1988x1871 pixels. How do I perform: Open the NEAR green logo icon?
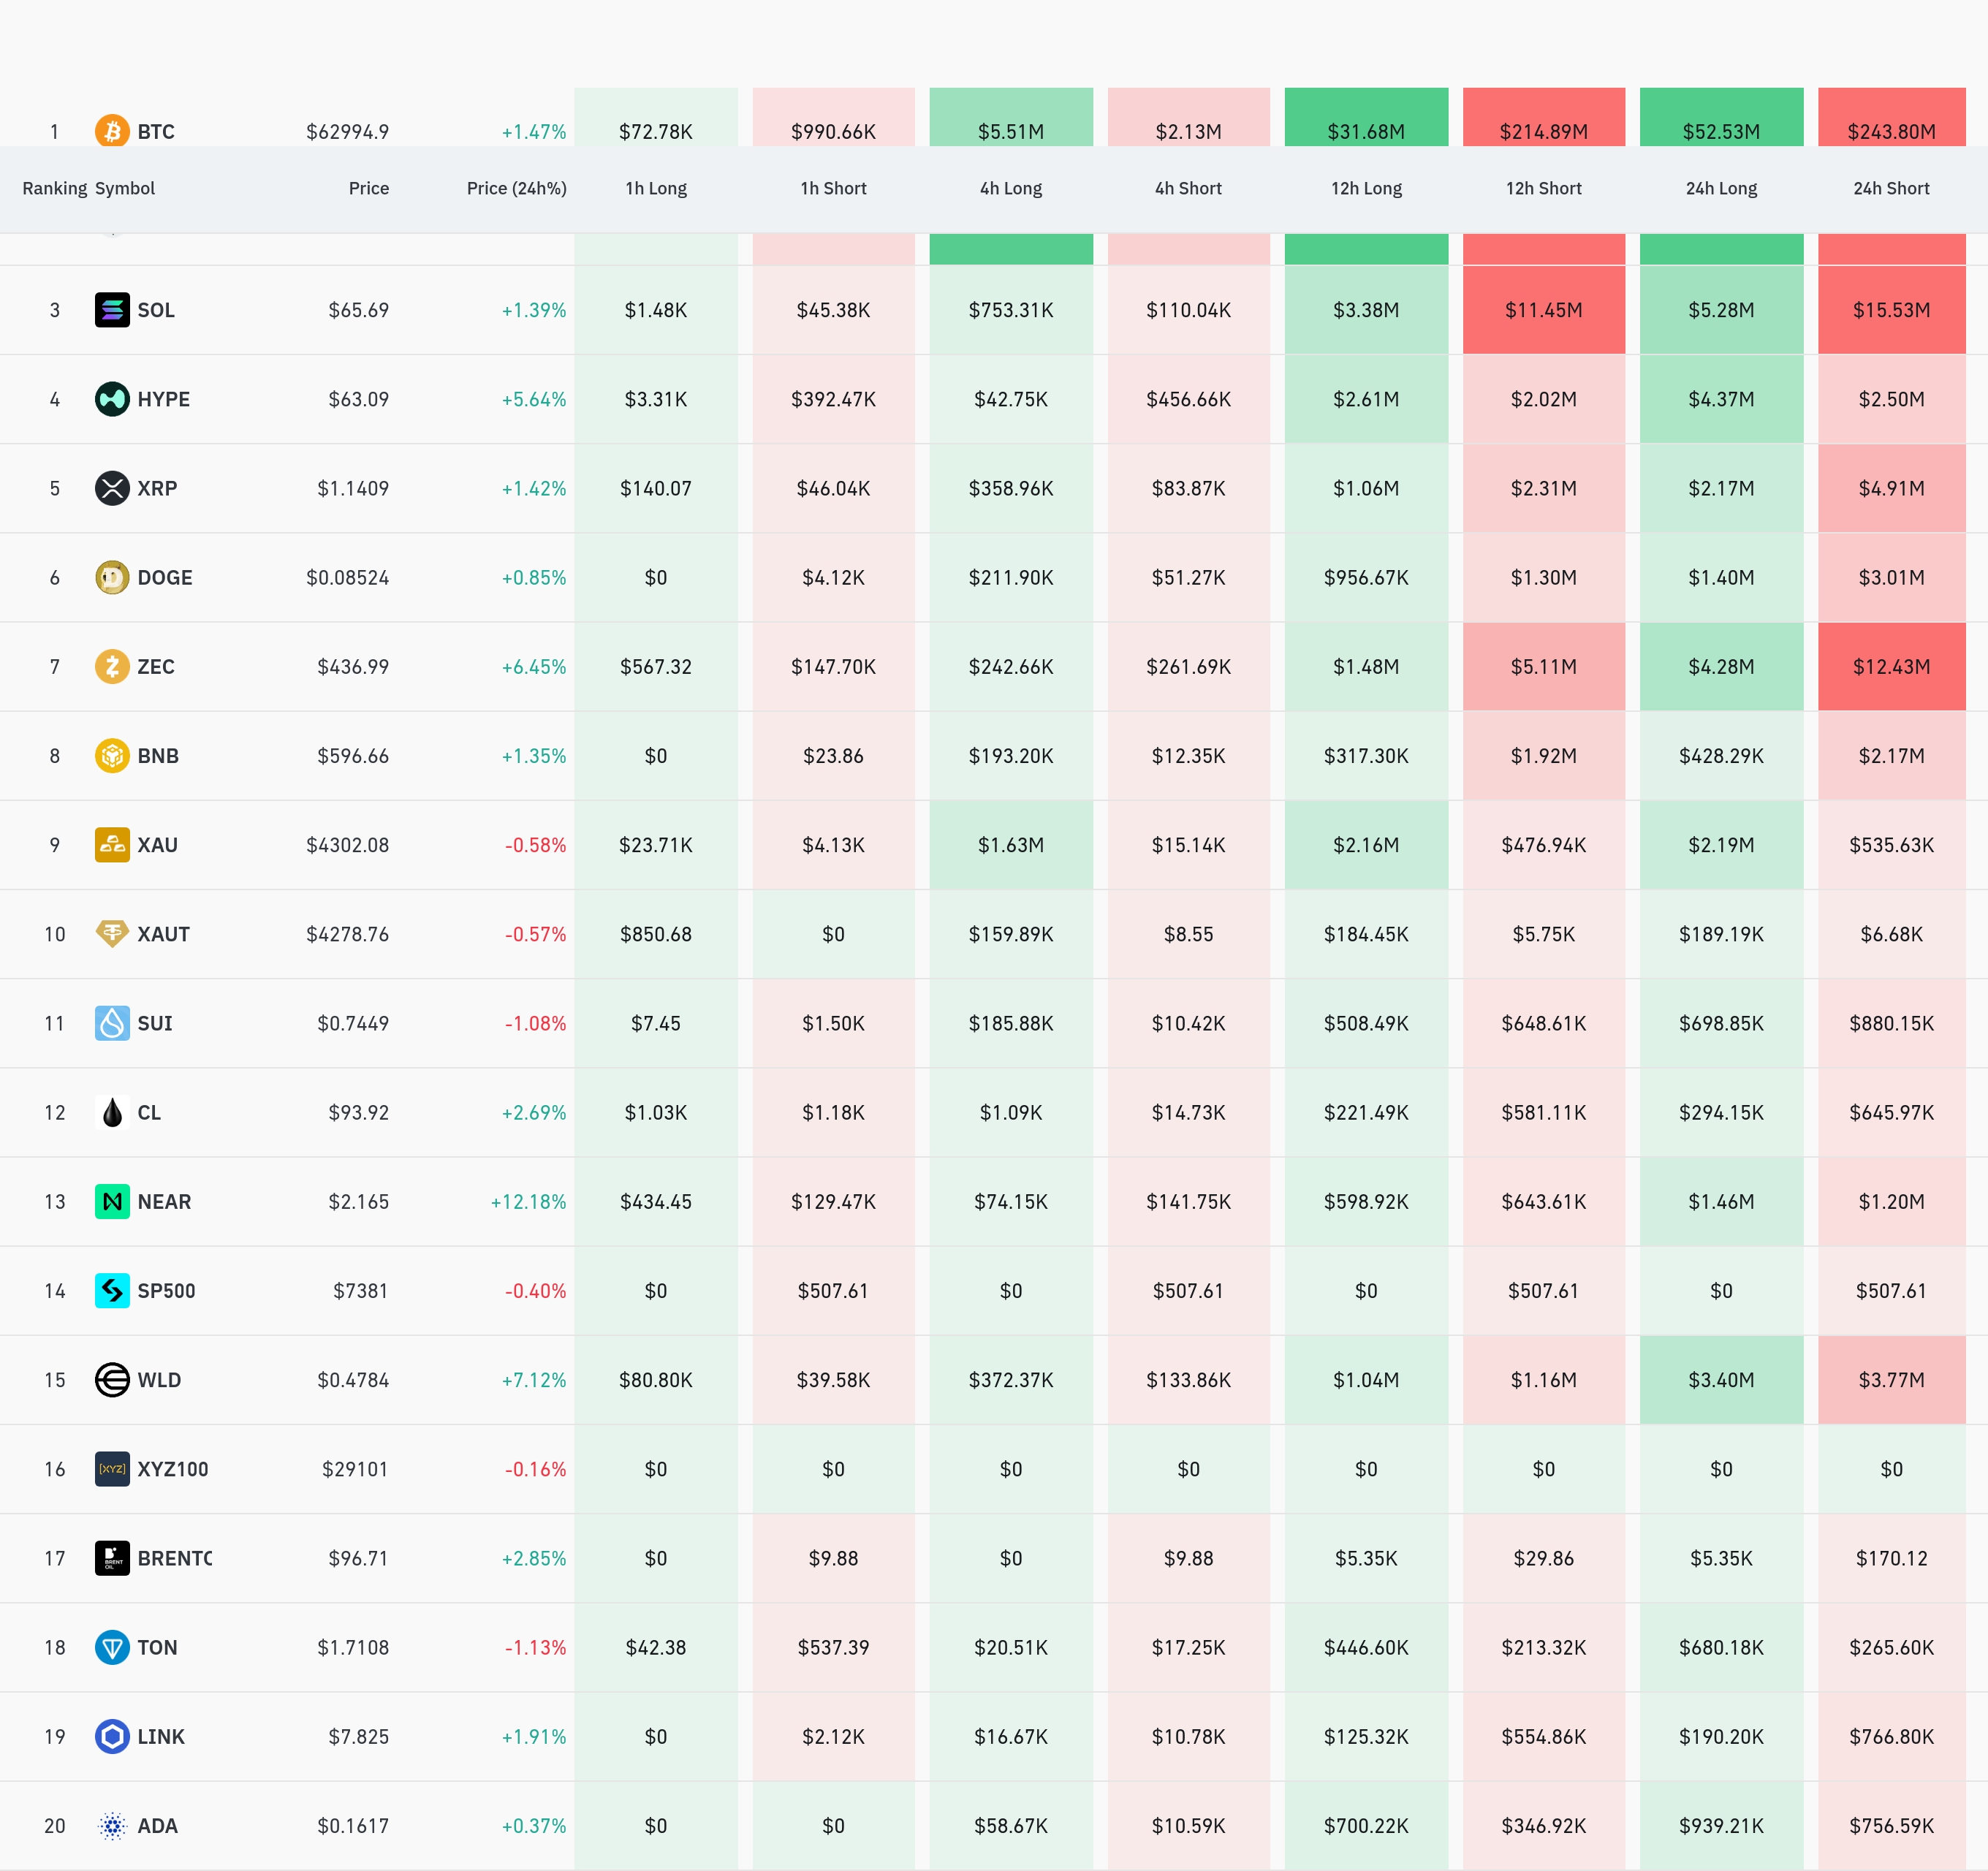pyautogui.click(x=112, y=1201)
